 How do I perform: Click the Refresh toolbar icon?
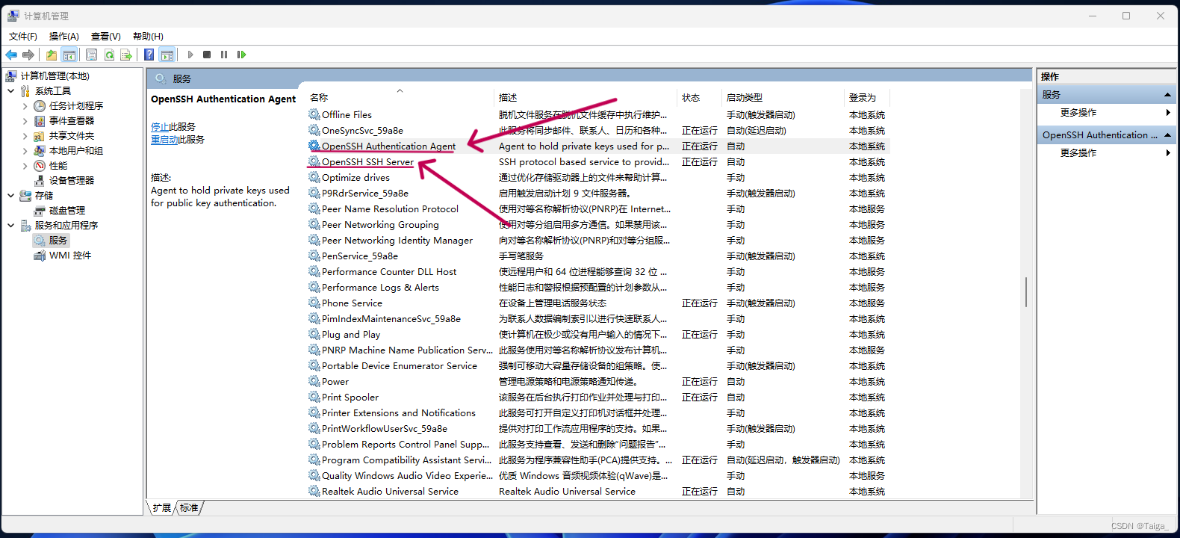[x=109, y=55]
